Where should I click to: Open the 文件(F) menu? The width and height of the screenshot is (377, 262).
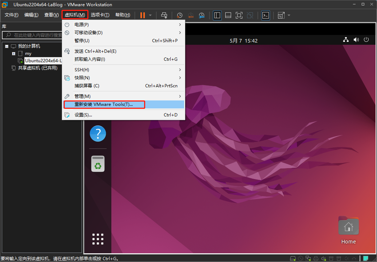click(12, 15)
